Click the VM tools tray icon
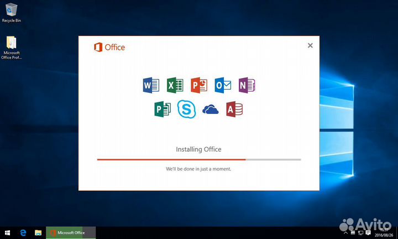The image size is (398, 239). [x=353, y=233]
